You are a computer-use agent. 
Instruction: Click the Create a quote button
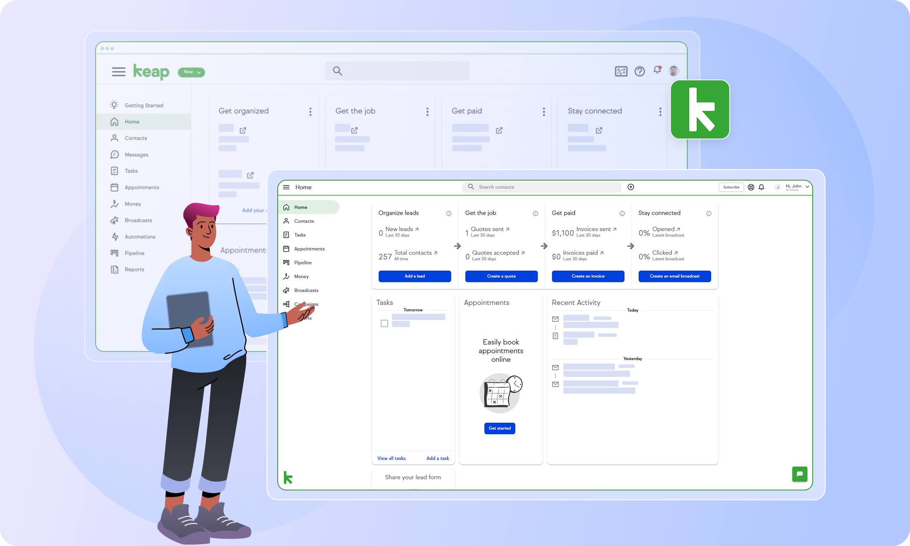(501, 276)
